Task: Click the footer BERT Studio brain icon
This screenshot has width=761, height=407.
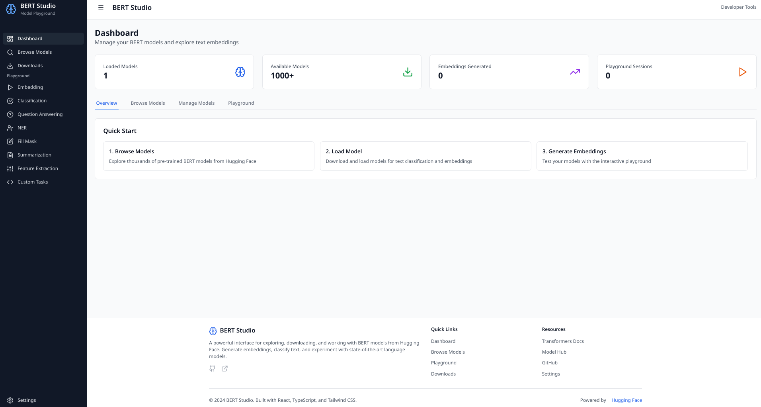Action: 213,331
